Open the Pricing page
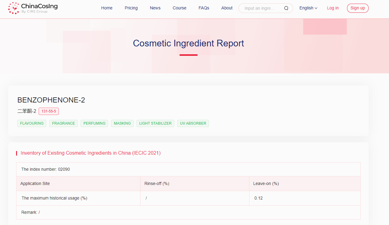This screenshot has width=389, height=225. tap(131, 8)
